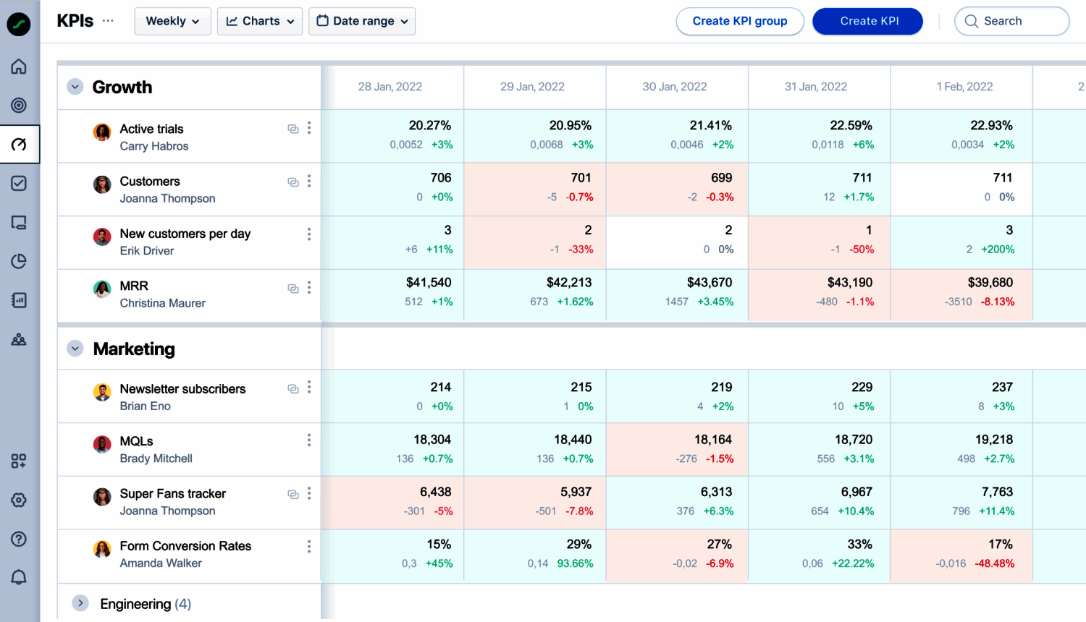Expand the Engineering KPI group

80,604
